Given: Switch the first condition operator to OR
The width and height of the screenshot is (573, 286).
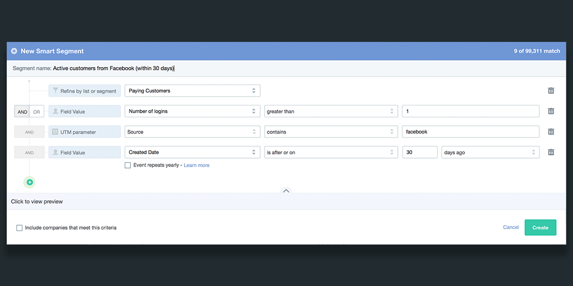Looking at the screenshot, I should pyautogui.click(x=36, y=112).
